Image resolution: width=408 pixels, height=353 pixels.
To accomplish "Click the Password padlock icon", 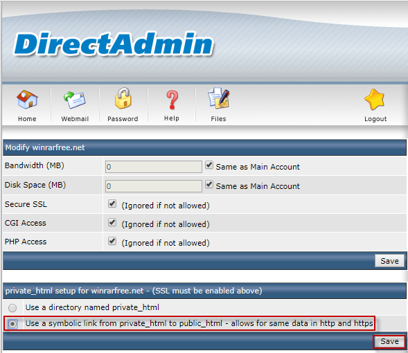I will [x=123, y=98].
